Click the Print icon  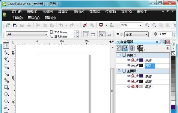tap(29, 25)
